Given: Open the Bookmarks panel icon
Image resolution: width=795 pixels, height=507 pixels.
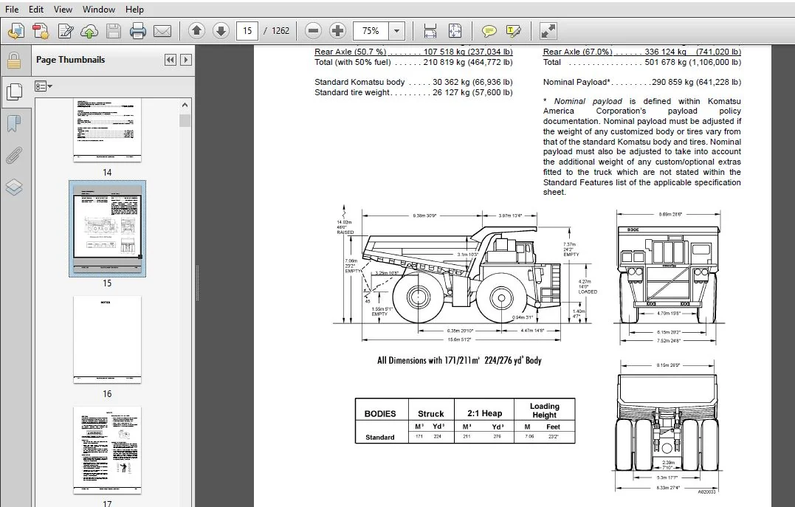Looking at the screenshot, I should click(x=14, y=123).
